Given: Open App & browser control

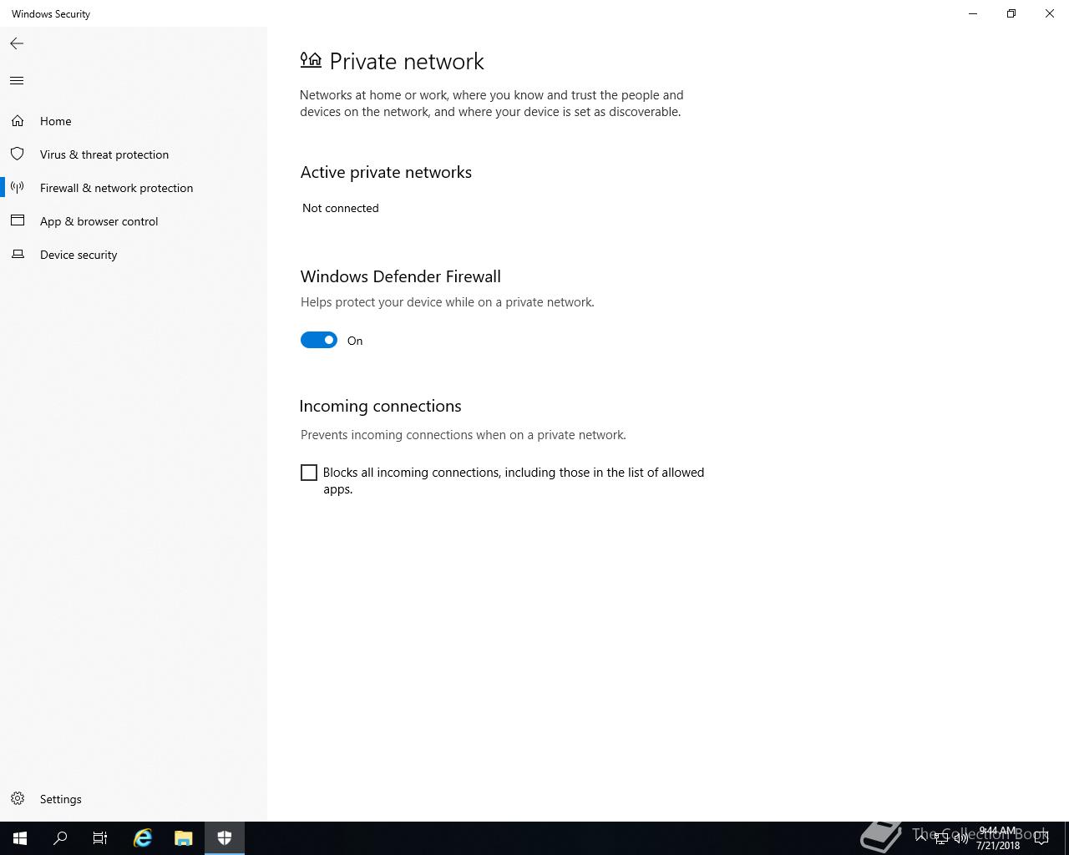Looking at the screenshot, I should point(134,221).
